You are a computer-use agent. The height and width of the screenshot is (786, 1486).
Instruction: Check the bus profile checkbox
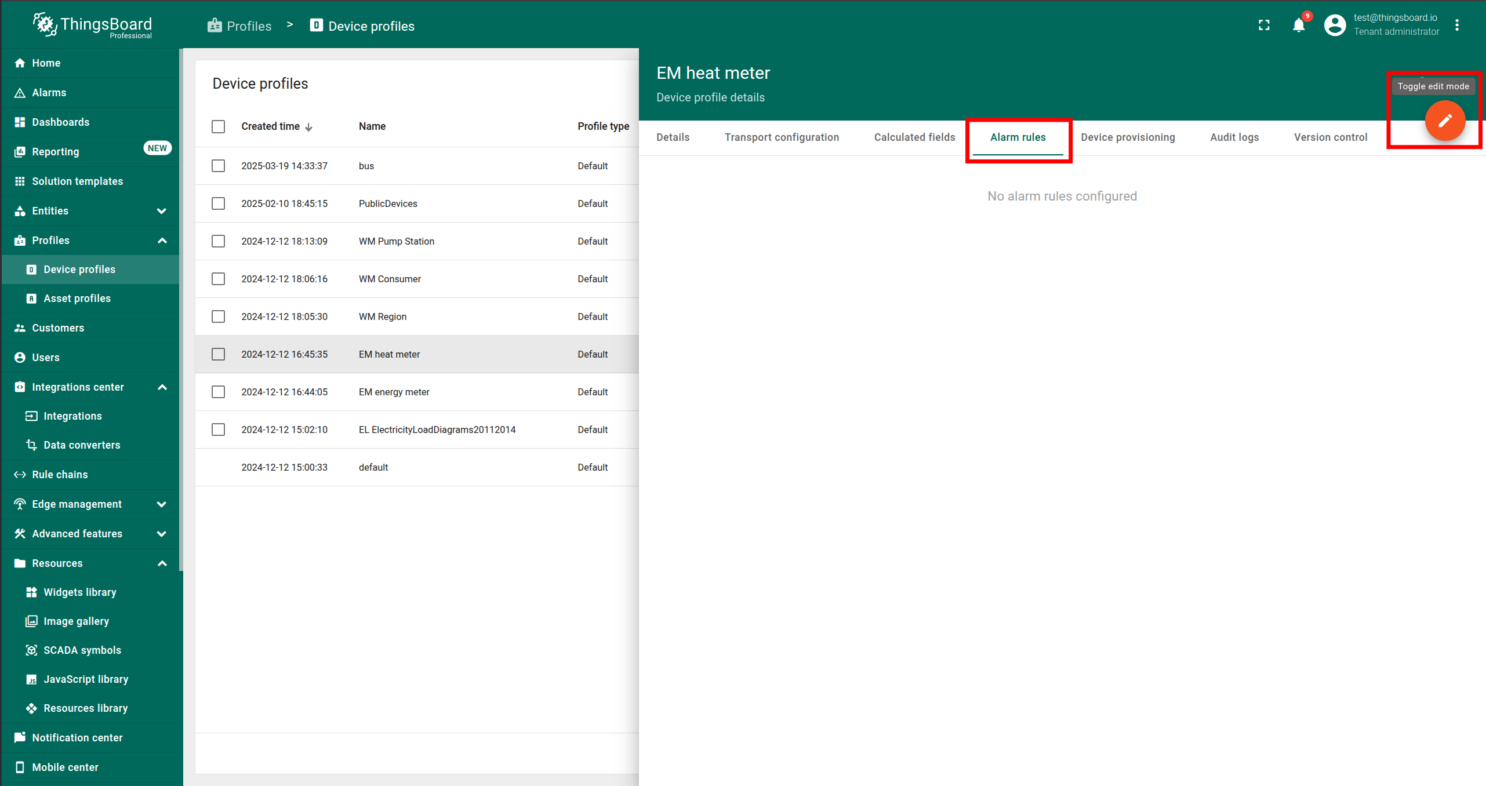(218, 166)
